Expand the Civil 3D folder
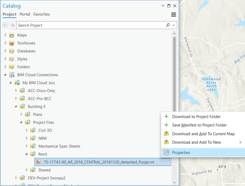245x186 pixels. pyautogui.click(x=27, y=131)
